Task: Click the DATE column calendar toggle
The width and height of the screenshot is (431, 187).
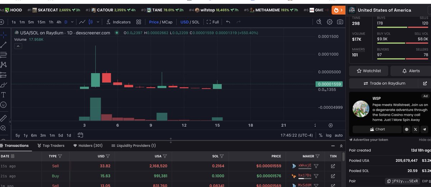Action: pyautogui.click(x=13, y=156)
